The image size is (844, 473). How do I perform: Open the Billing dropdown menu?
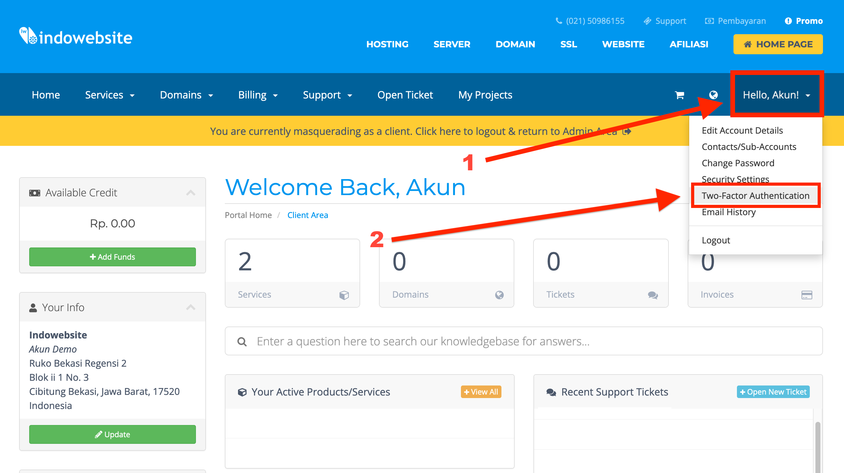pos(258,95)
